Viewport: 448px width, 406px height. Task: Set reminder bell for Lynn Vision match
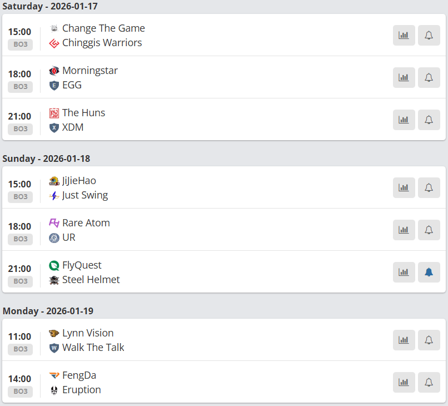tap(429, 340)
